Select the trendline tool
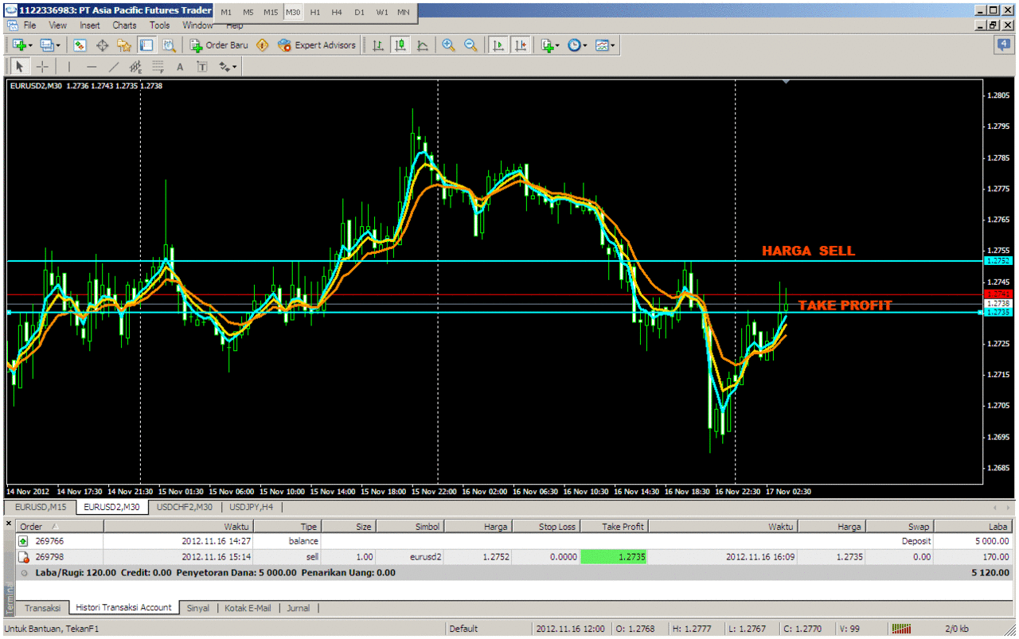 coord(114,67)
